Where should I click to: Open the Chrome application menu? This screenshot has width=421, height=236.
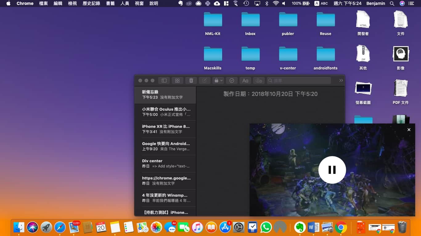(x=25, y=3)
